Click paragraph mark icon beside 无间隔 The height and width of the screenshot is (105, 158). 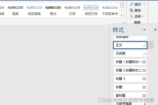(x=144, y=54)
